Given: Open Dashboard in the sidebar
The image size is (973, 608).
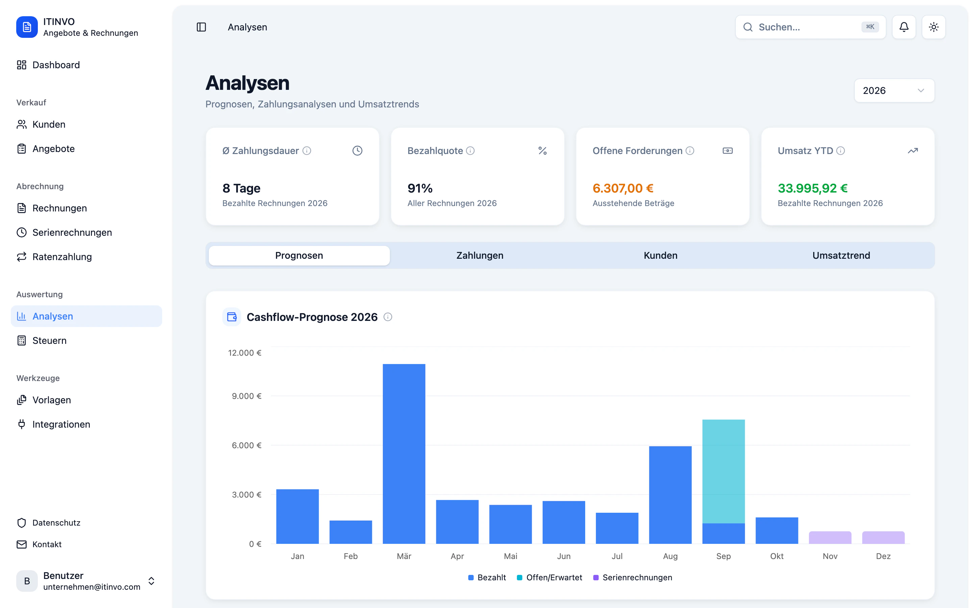Looking at the screenshot, I should click(86, 65).
